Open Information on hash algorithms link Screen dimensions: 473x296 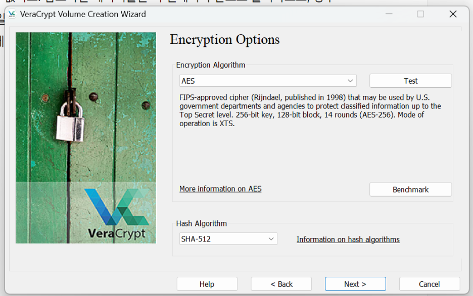click(x=348, y=240)
